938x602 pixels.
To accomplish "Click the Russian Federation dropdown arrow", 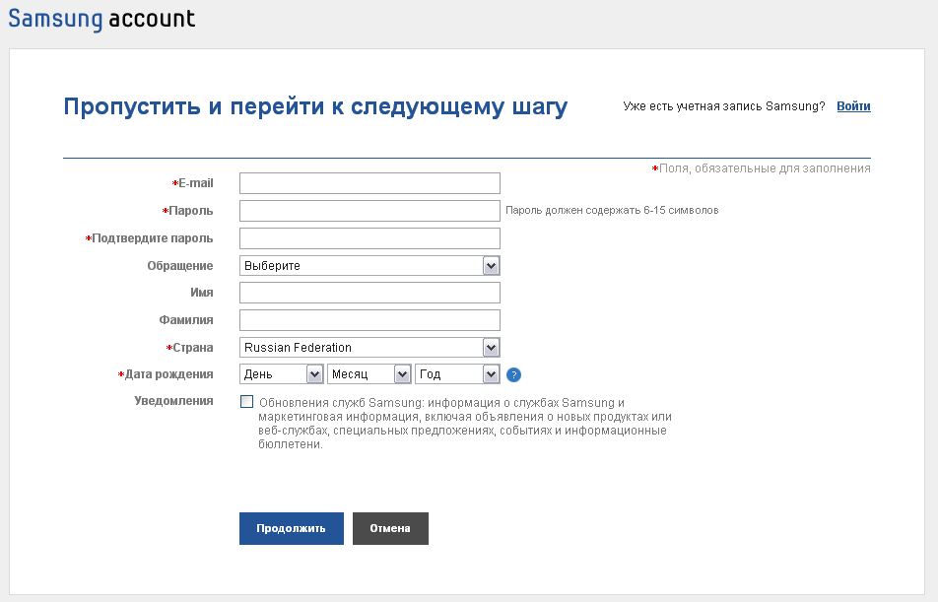I will (x=491, y=347).
